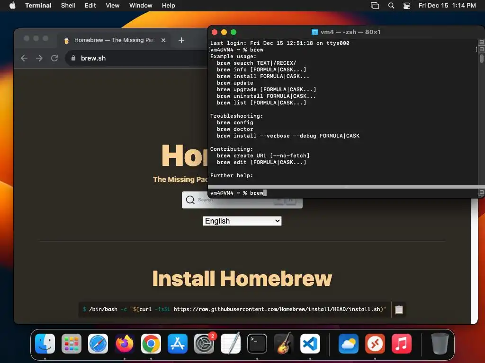Click the close split pane button at Terminal bottom right
Viewport: 485px width, 363px height.
pyautogui.click(x=482, y=192)
